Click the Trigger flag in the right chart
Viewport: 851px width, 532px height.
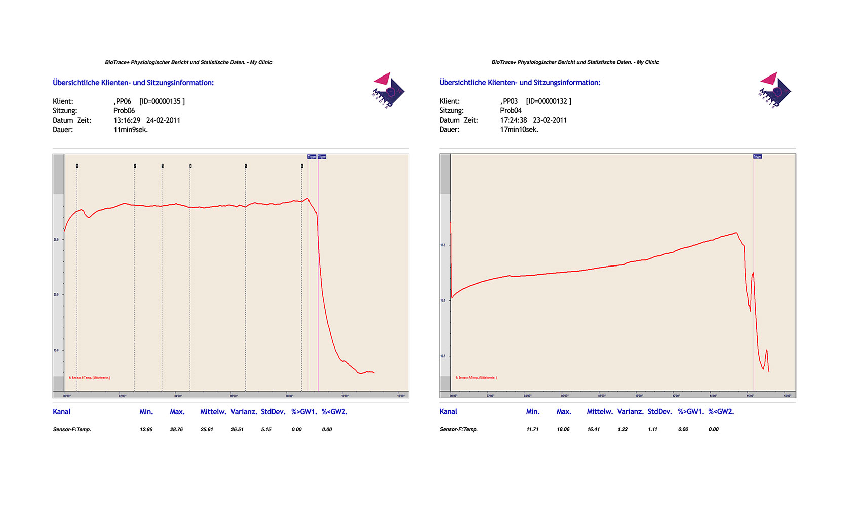(758, 157)
